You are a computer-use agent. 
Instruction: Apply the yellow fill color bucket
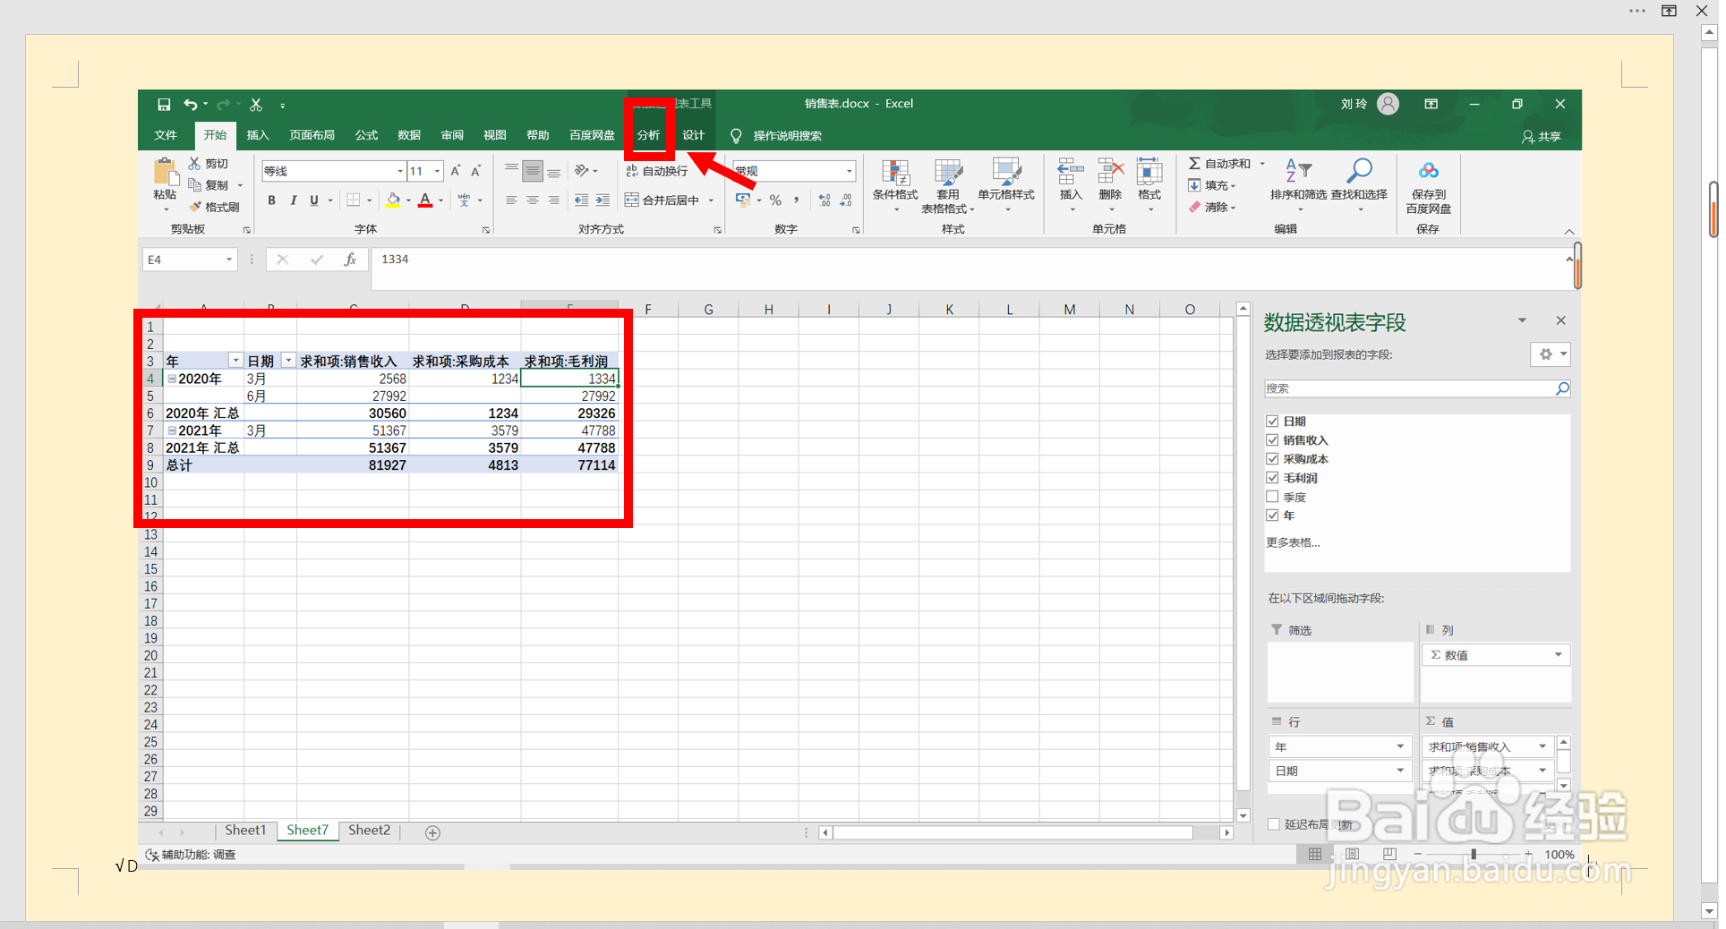393,200
